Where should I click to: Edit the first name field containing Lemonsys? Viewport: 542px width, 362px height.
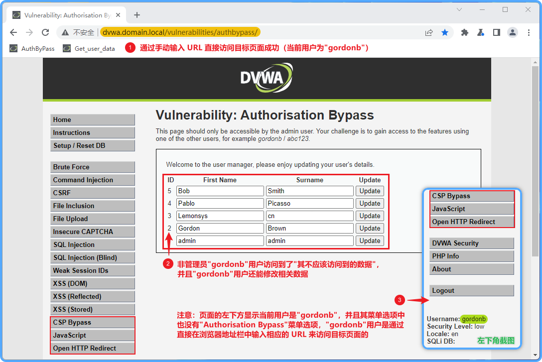220,216
